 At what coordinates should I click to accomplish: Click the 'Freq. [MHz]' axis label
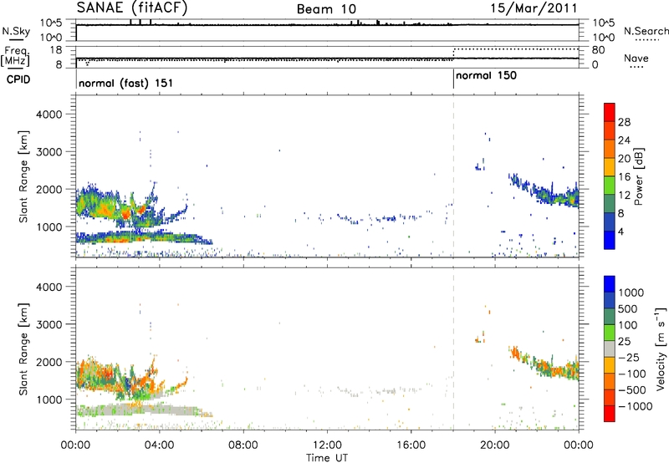(15, 57)
